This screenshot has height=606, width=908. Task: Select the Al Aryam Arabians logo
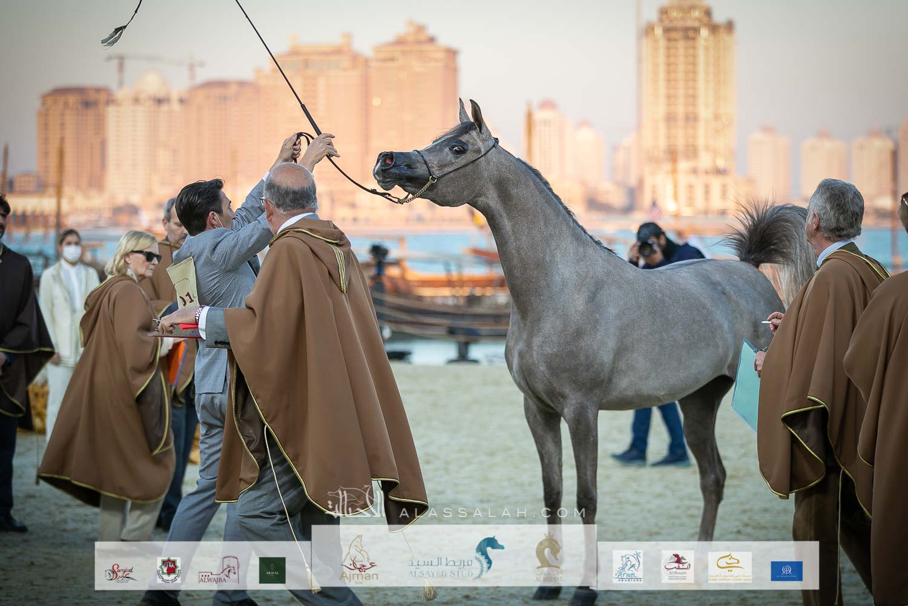click(627, 567)
